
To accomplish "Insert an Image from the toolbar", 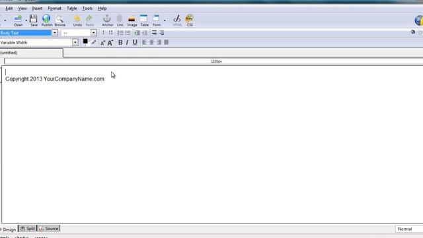I will [x=132, y=20].
